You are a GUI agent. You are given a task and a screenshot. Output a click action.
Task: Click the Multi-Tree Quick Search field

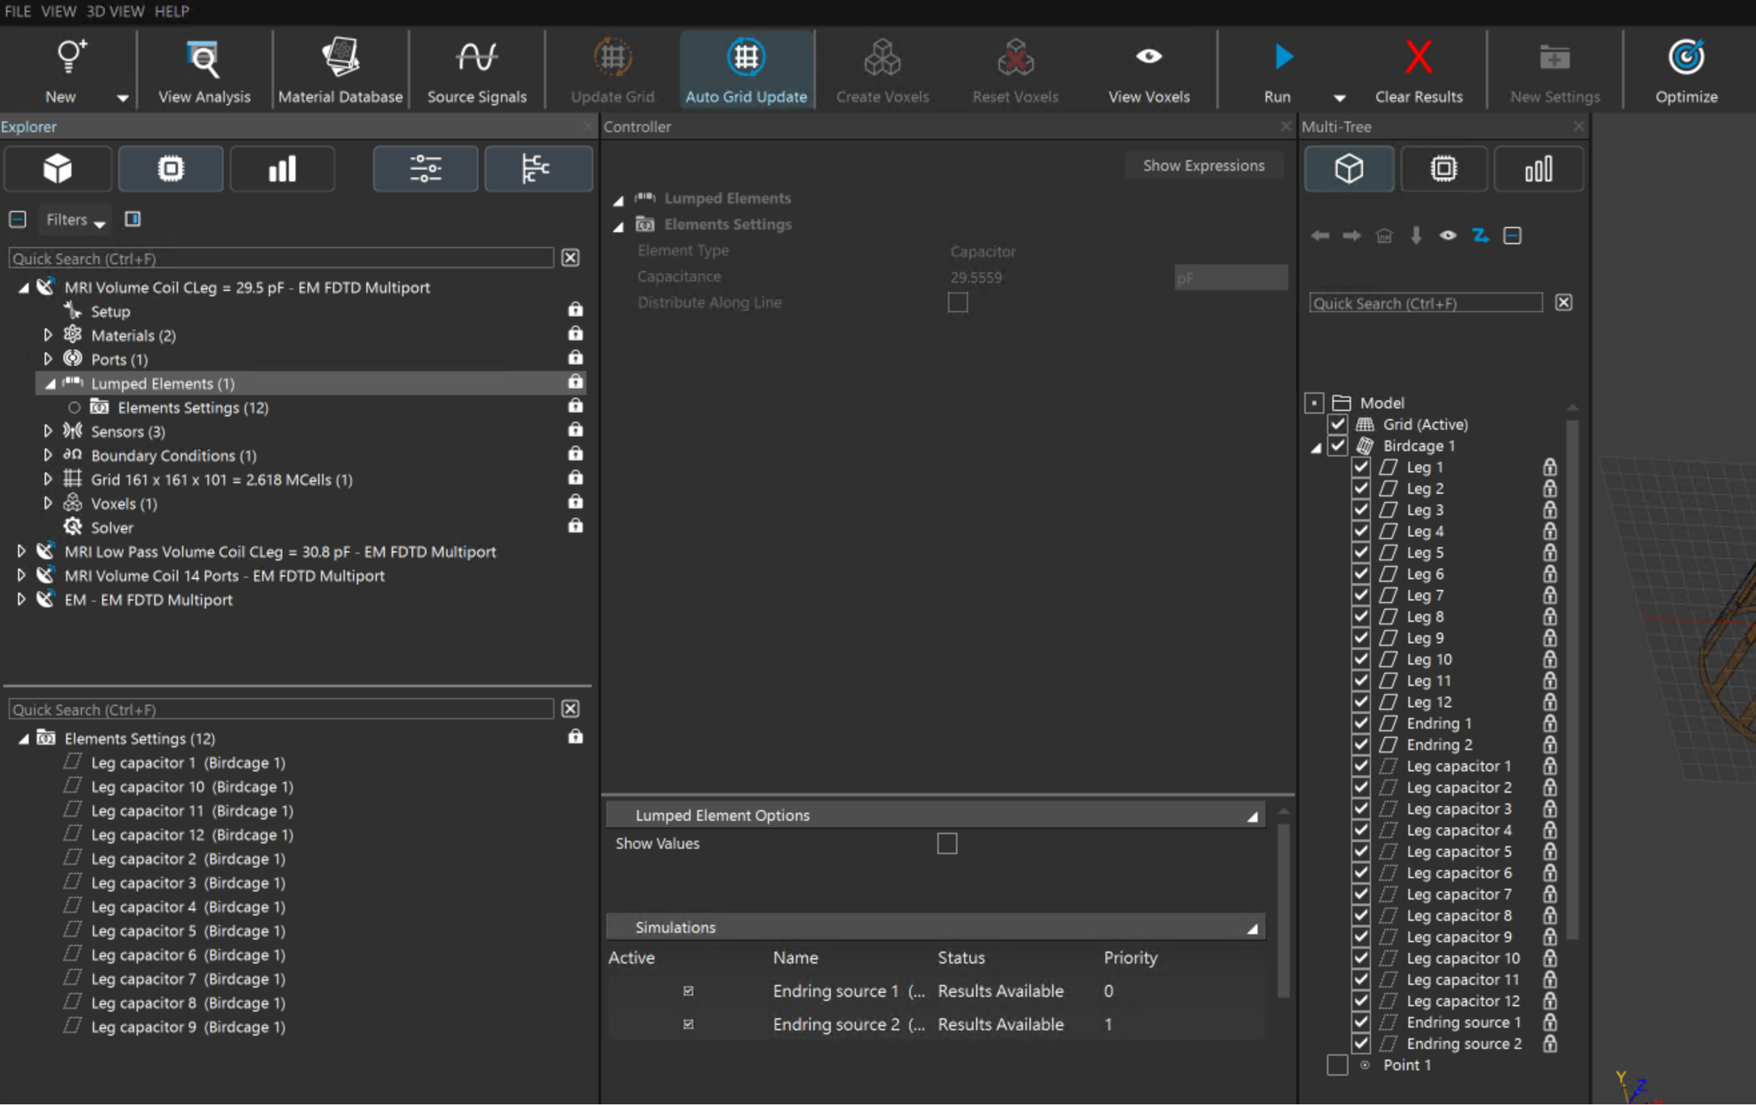[1425, 304]
